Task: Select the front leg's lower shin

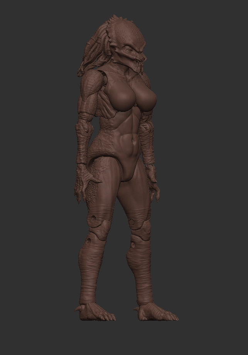Action: 142,278
